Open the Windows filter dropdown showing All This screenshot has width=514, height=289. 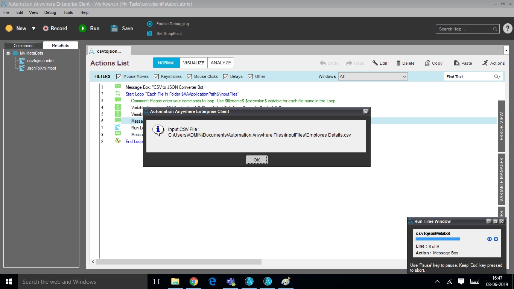373,76
